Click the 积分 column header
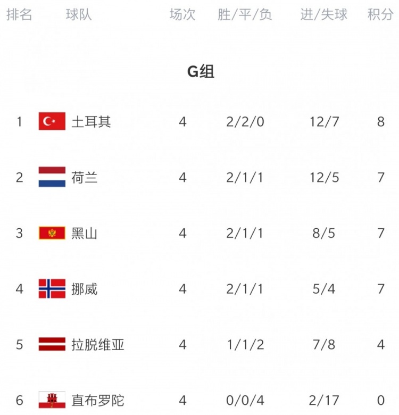399x415 pixels. point(380,14)
